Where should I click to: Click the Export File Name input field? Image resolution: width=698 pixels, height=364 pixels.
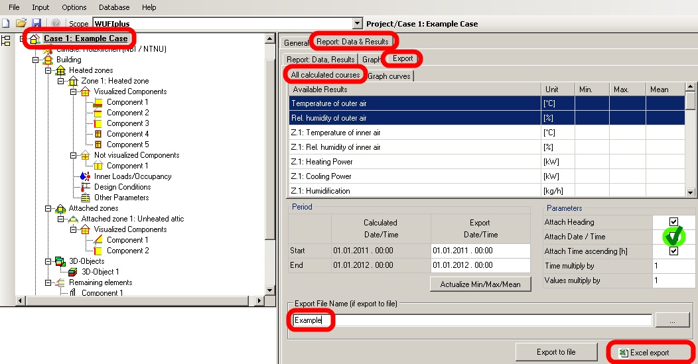coord(472,320)
